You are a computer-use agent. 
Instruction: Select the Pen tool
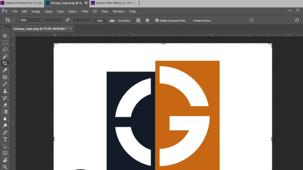tap(5, 133)
